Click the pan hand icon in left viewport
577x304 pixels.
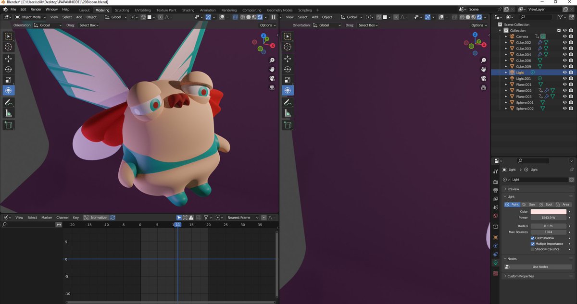click(x=272, y=69)
